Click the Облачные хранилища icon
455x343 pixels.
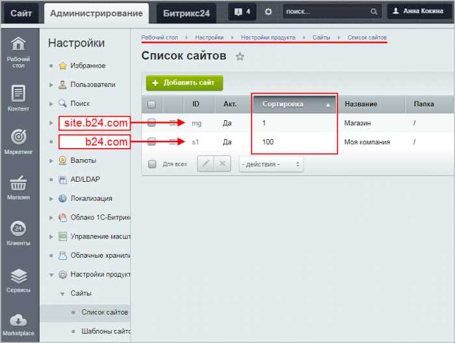62,255
